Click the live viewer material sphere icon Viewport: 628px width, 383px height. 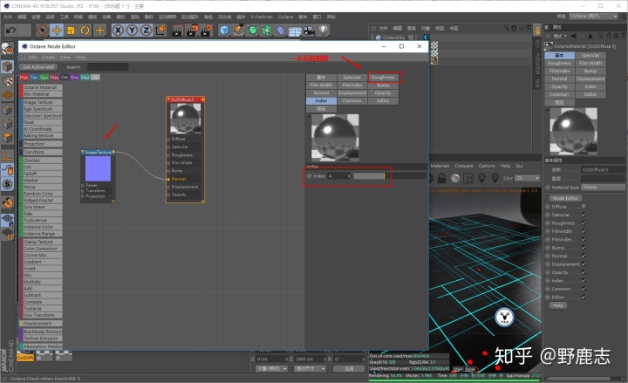coord(455,178)
